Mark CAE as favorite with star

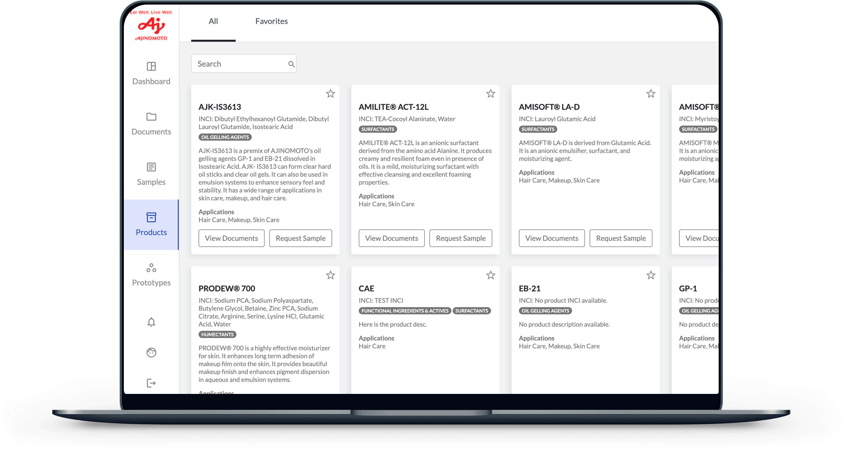[x=490, y=275]
